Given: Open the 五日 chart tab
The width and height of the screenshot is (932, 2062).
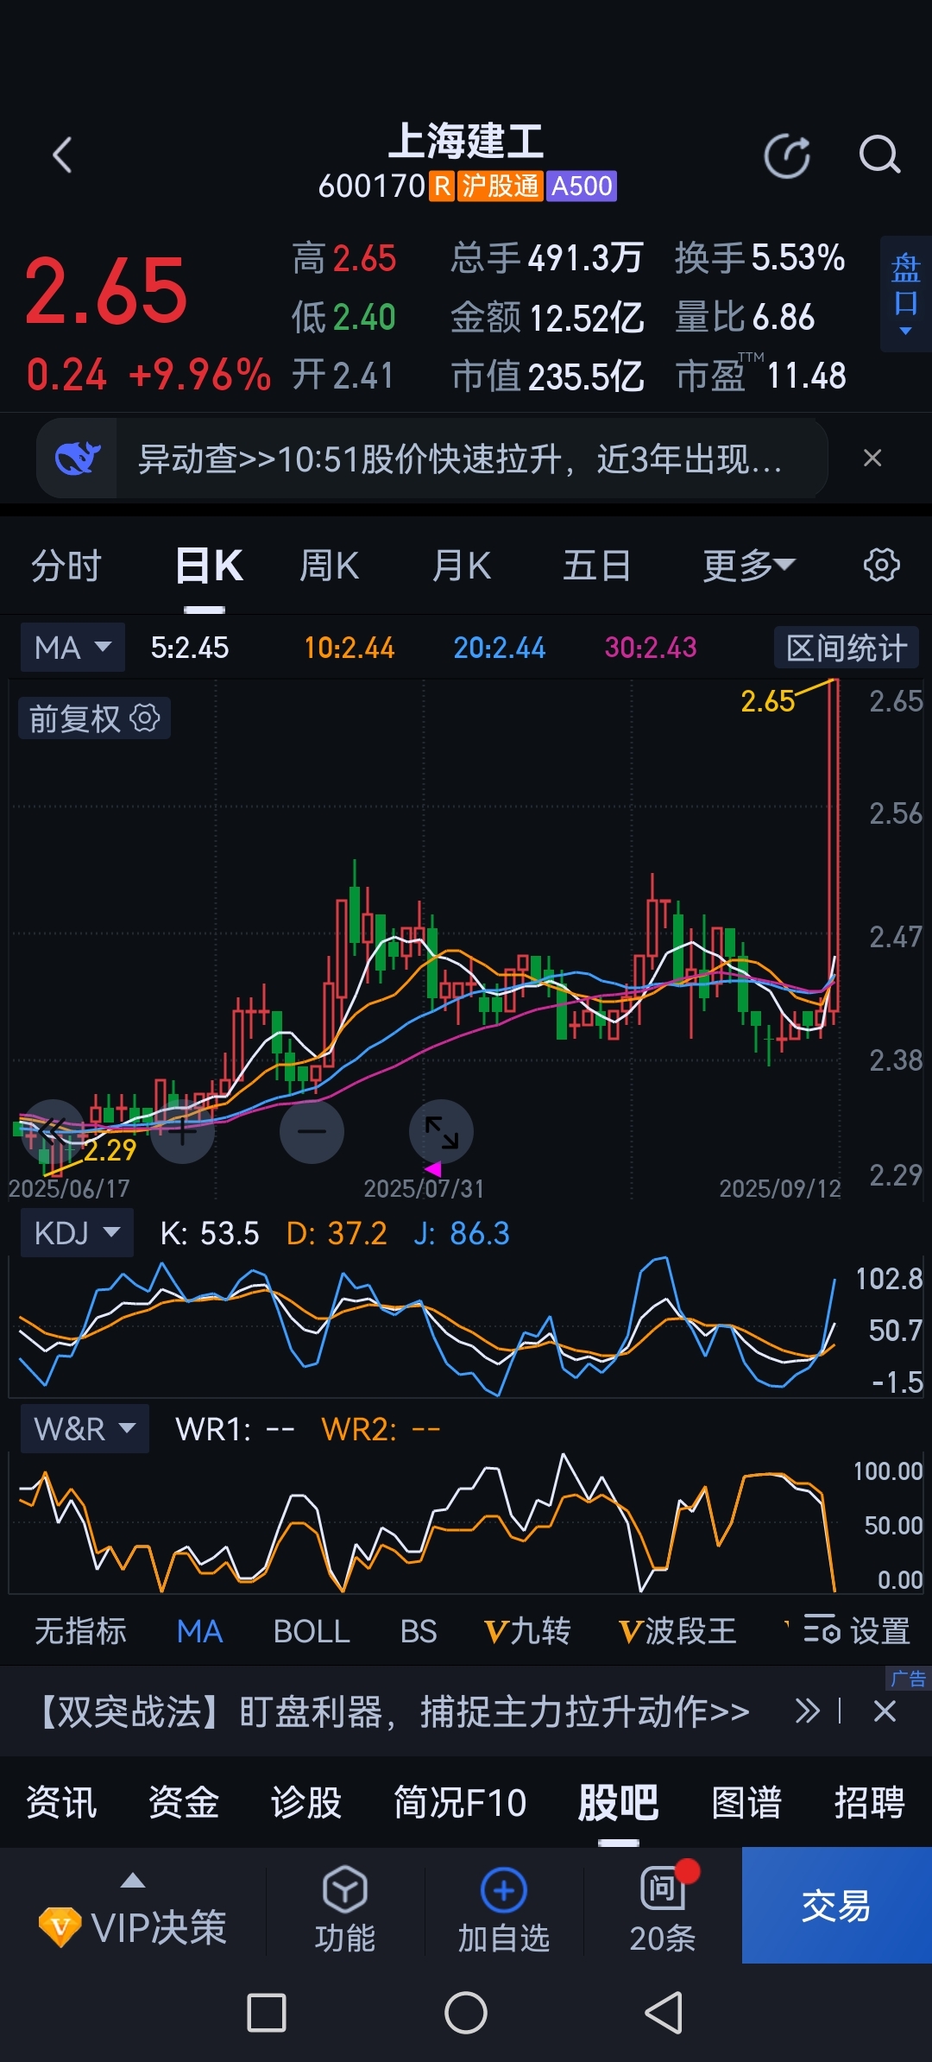Looking at the screenshot, I should click(596, 566).
